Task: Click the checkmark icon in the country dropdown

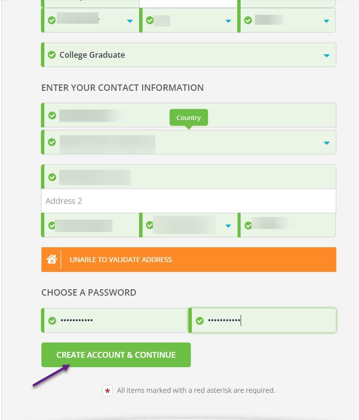Action: coord(52,142)
